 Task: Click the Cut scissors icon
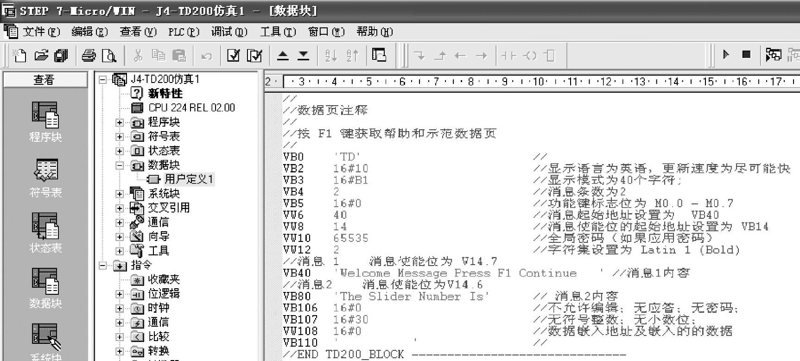pos(138,56)
